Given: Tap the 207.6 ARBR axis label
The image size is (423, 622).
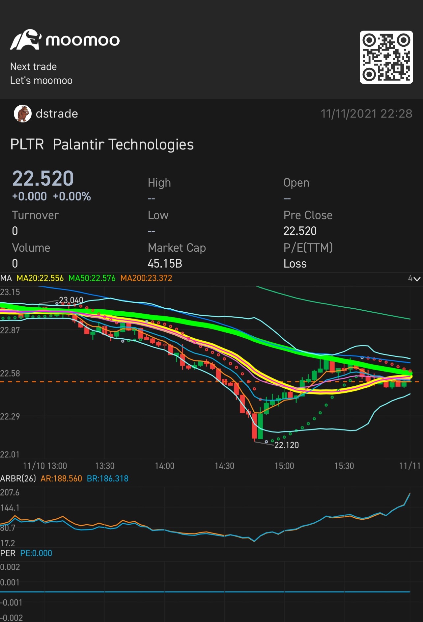Looking at the screenshot, I should 10,492.
